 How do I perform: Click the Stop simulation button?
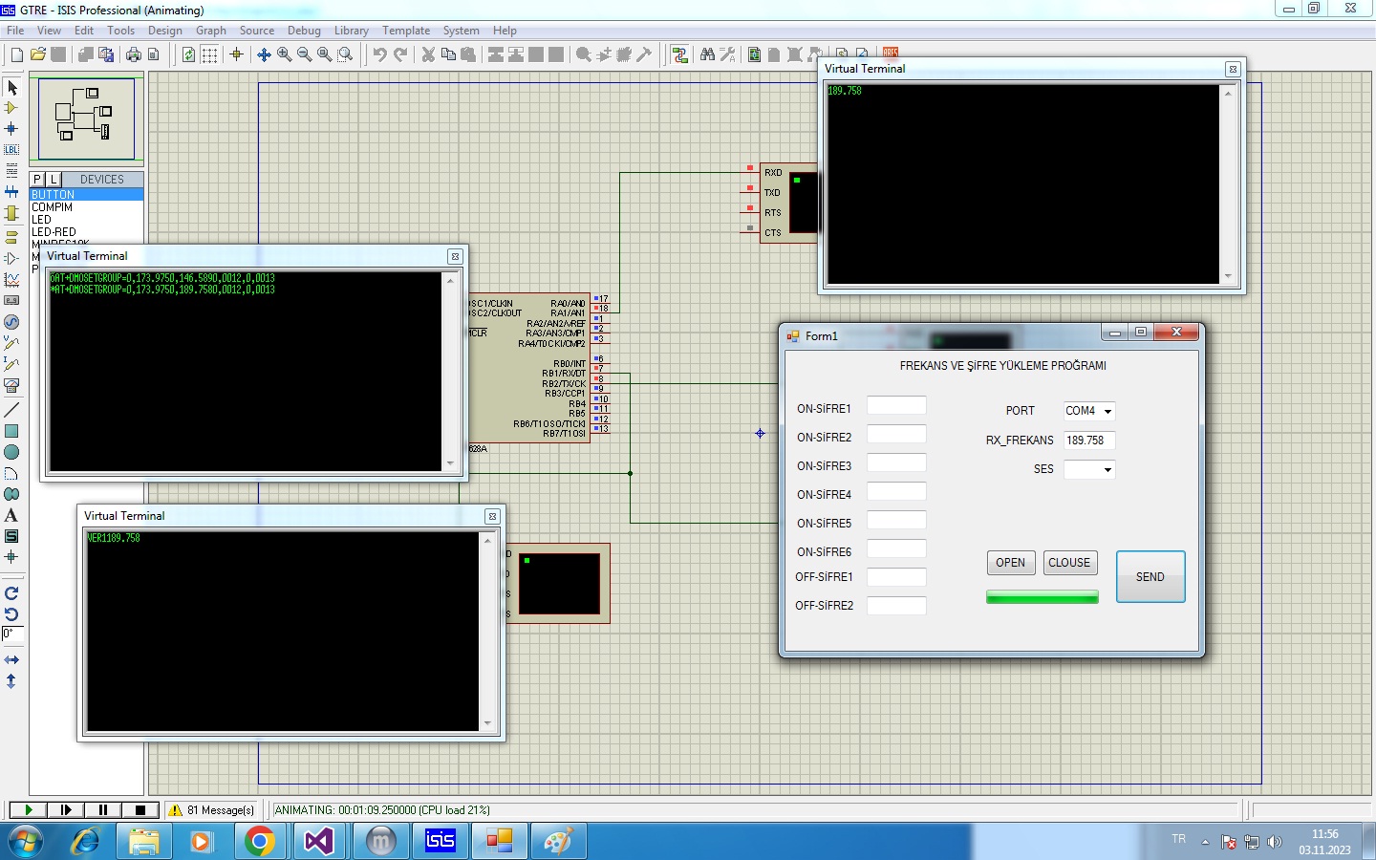point(140,809)
